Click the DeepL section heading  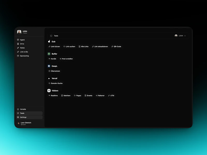pos(55,66)
